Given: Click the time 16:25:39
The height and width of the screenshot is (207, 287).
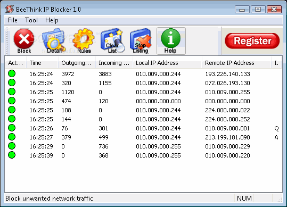Looking at the screenshot, I should tap(42, 155).
